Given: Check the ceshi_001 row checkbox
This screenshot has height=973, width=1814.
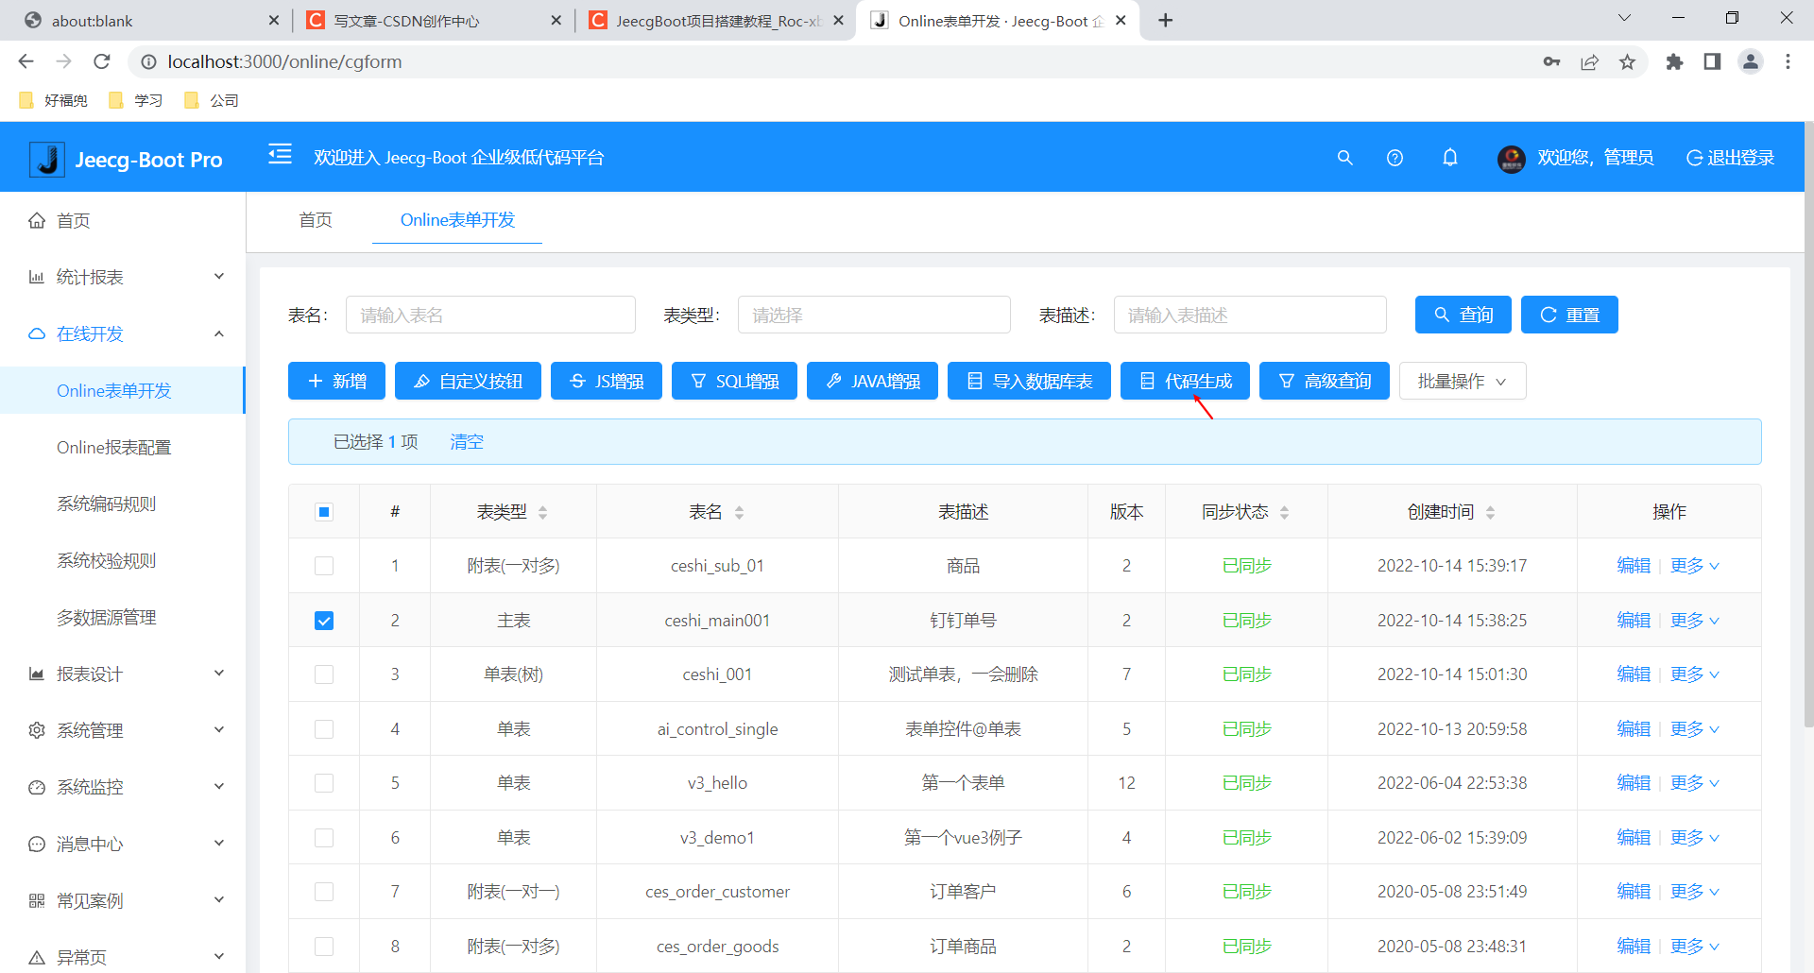Looking at the screenshot, I should click(324, 674).
